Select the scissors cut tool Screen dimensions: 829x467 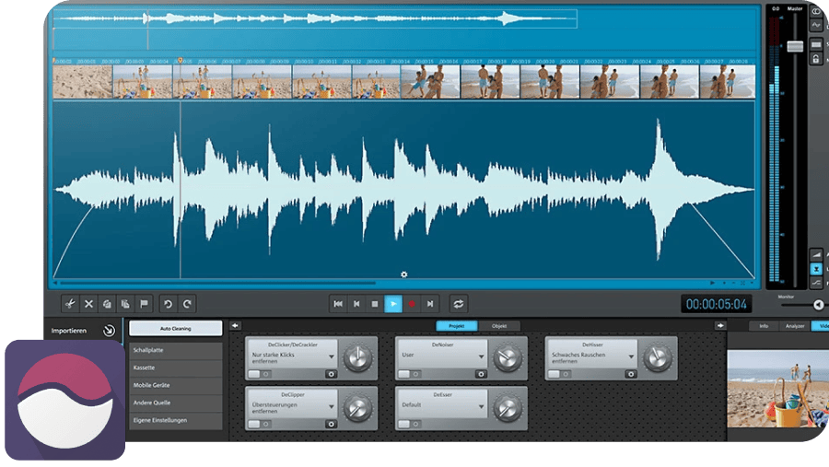click(70, 304)
